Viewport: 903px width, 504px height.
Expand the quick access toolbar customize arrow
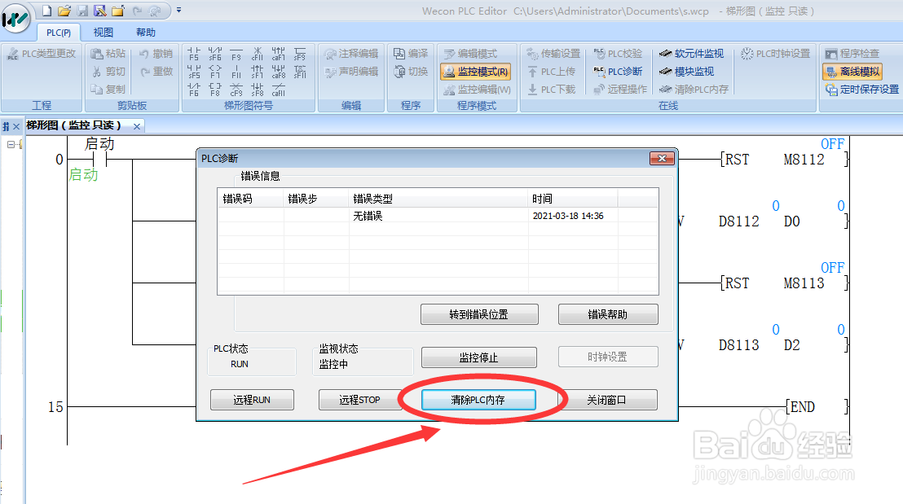click(x=179, y=11)
